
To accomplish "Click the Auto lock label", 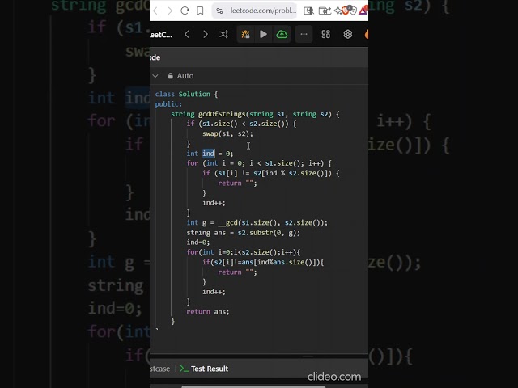I will [x=185, y=76].
